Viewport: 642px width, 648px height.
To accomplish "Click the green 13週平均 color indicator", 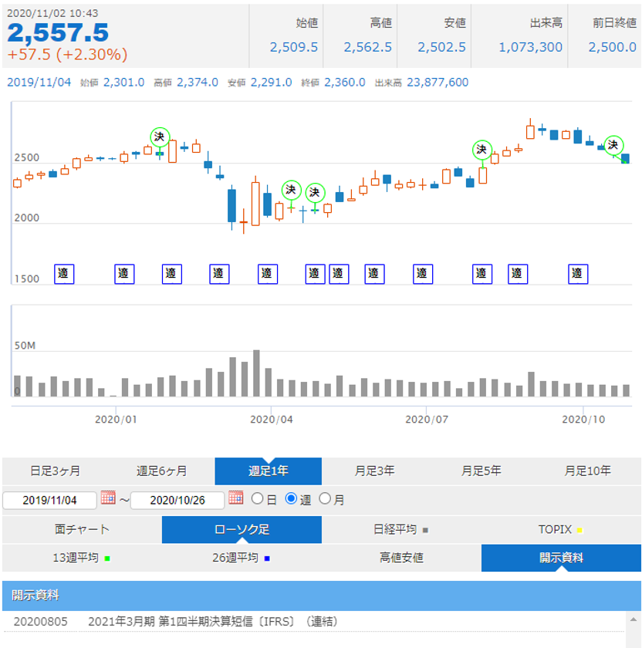I will (107, 559).
